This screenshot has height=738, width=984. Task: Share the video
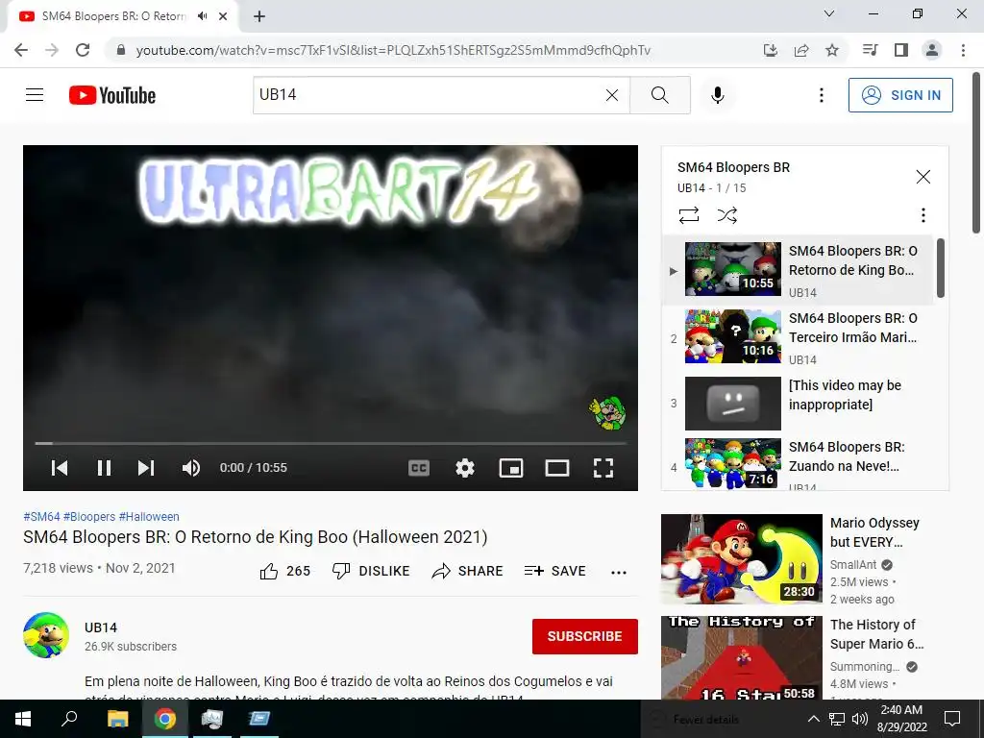(468, 571)
